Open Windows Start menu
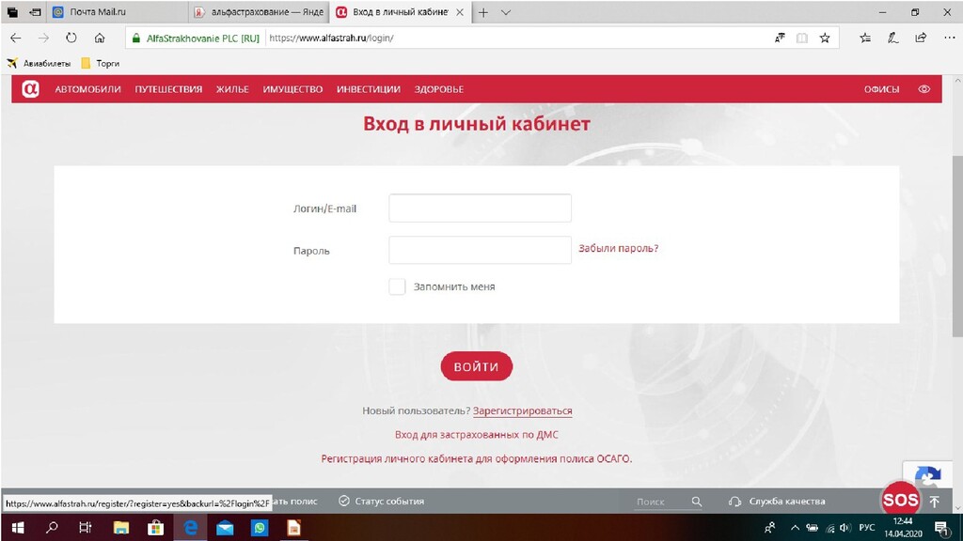Image resolution: width=963 pixels, height=541 pixels. point(18,528)
